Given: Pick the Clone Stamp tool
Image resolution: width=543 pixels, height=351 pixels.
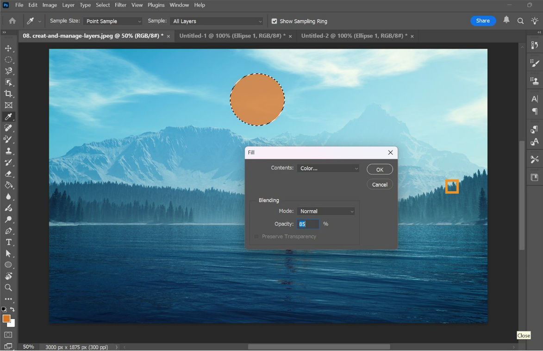Looking at the screenshot, I should coord(8,151).
